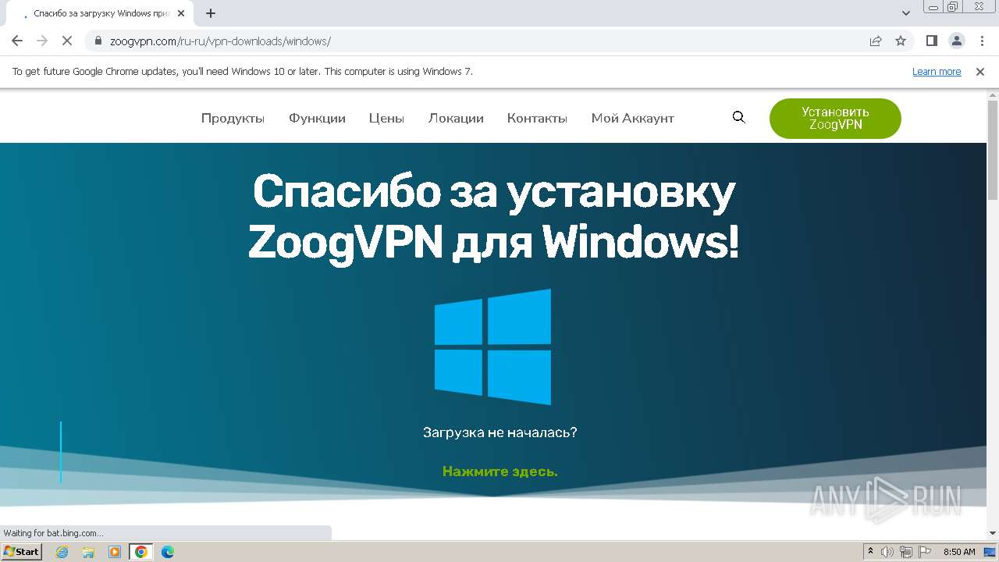Open the Chrome profile menu
Image resolution: width=999 pixels, height=562 pixels.
[x=956, y=41]
